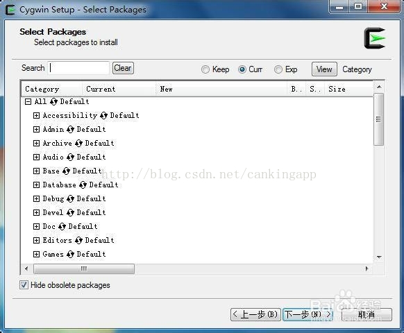Screen dimensions: 404x333
Task: Click the scroll right arrow
Action: [367, 269]
